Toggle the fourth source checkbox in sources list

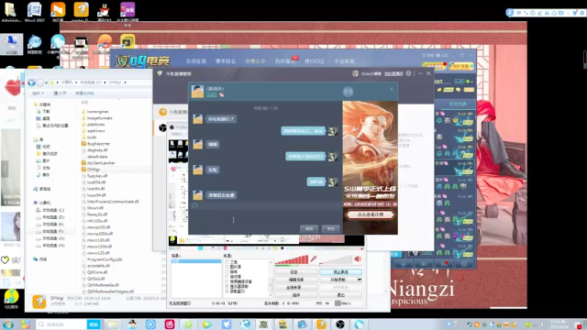(227, 277)
